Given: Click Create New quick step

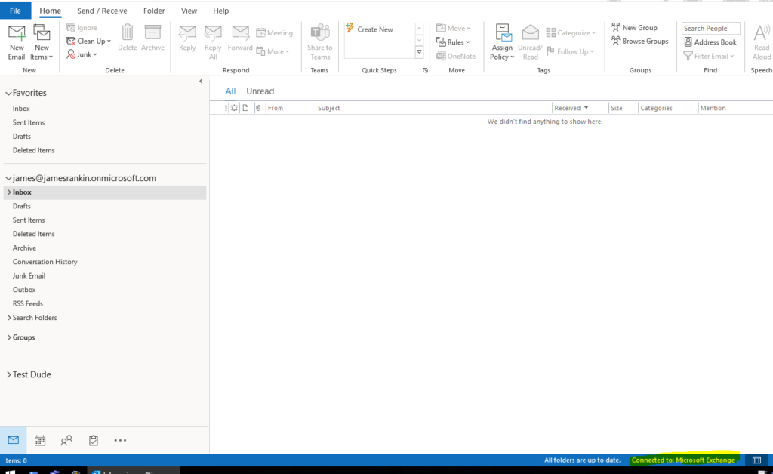Looking at the screenshot, I should pos(374,29).
